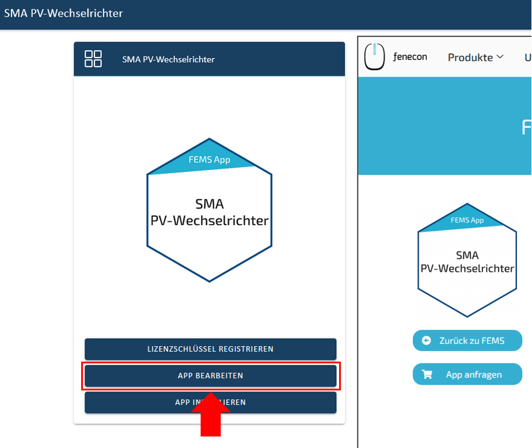Click the SMA PV-Wechselrichter page title in top bar
The image size is (532, 448).
click(63, 13)
